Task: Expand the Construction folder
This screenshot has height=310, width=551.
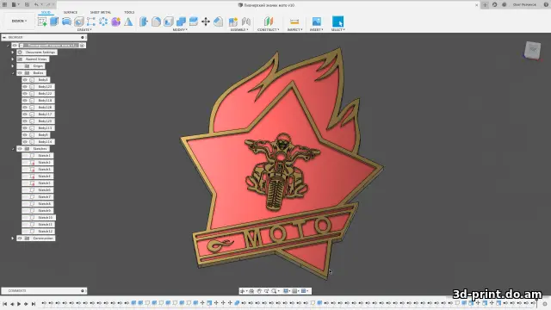Action: pos(13,238)
